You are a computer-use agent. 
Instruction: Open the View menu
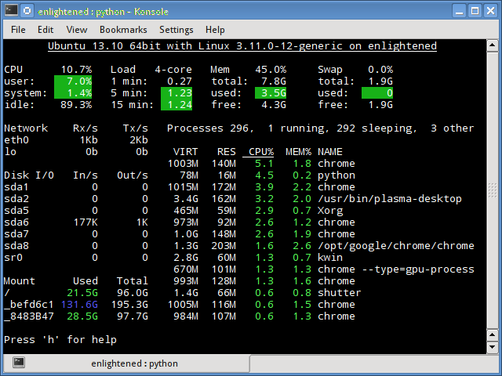77,30
